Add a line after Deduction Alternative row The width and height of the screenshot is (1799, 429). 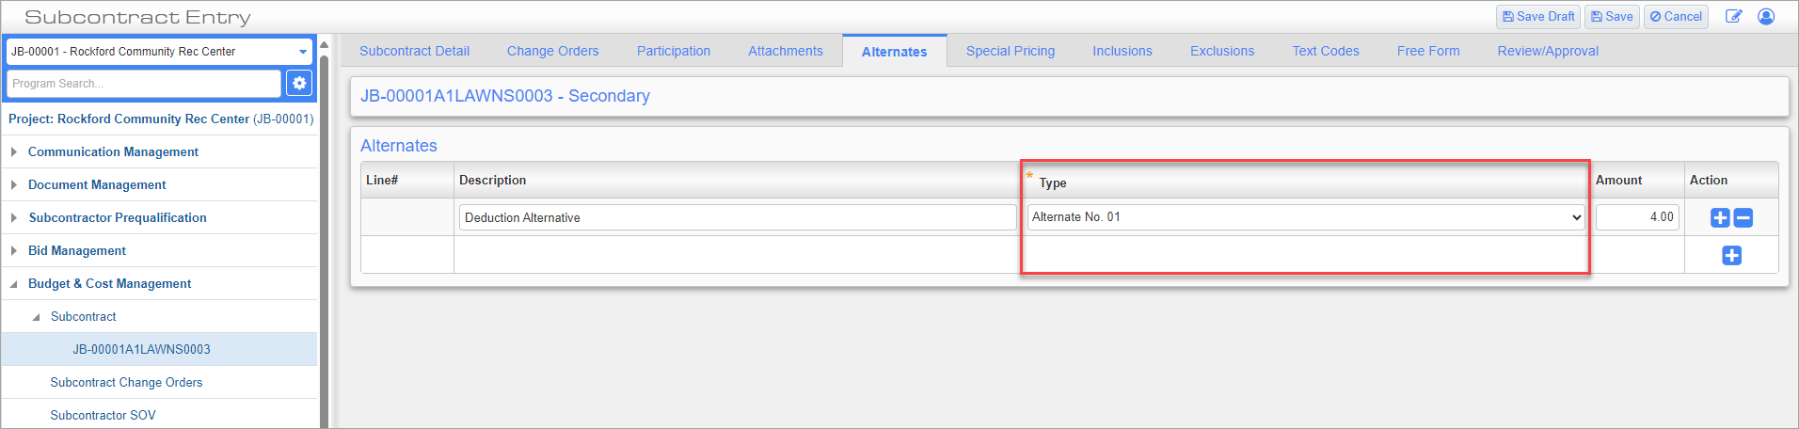[1720, 217]
